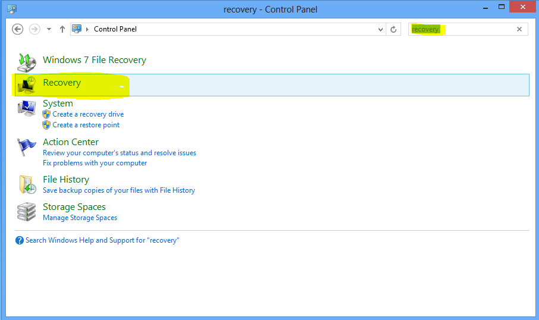The height and width of the screenshot is (320, 539).
Task: Click Save backup copies with File History
Action: (119, 190)
